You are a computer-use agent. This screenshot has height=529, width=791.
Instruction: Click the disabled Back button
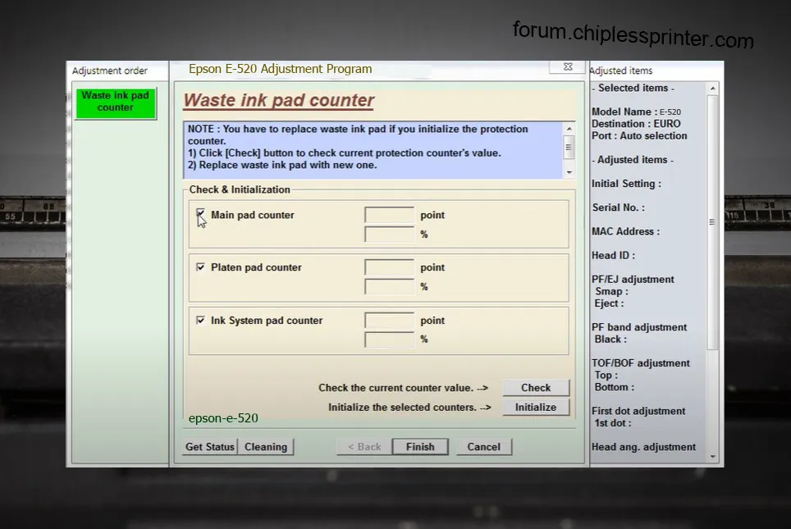tap(364, 447)
